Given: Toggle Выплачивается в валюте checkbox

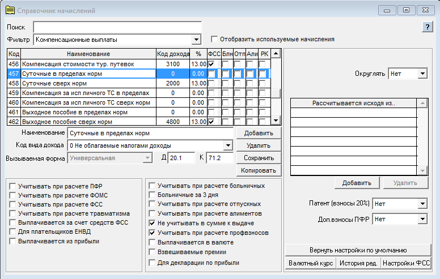Looking at the screenshot, I should coord(152,242).
